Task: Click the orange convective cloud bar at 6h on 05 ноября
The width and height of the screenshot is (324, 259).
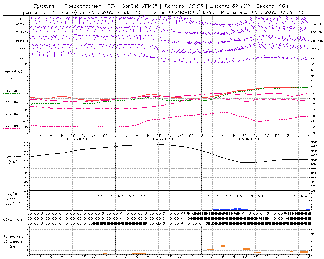Action: [223, 246]
